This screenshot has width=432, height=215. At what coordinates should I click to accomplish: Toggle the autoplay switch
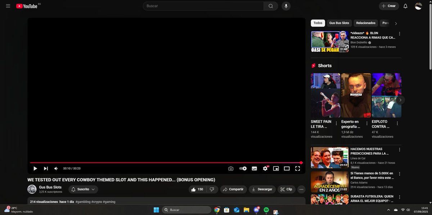pyautogui.click(x=243, y=168)
